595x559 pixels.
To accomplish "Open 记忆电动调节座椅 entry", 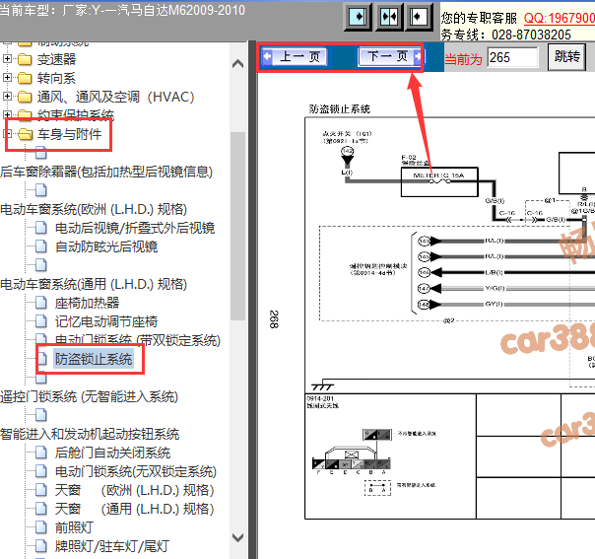I will point(106,321).
